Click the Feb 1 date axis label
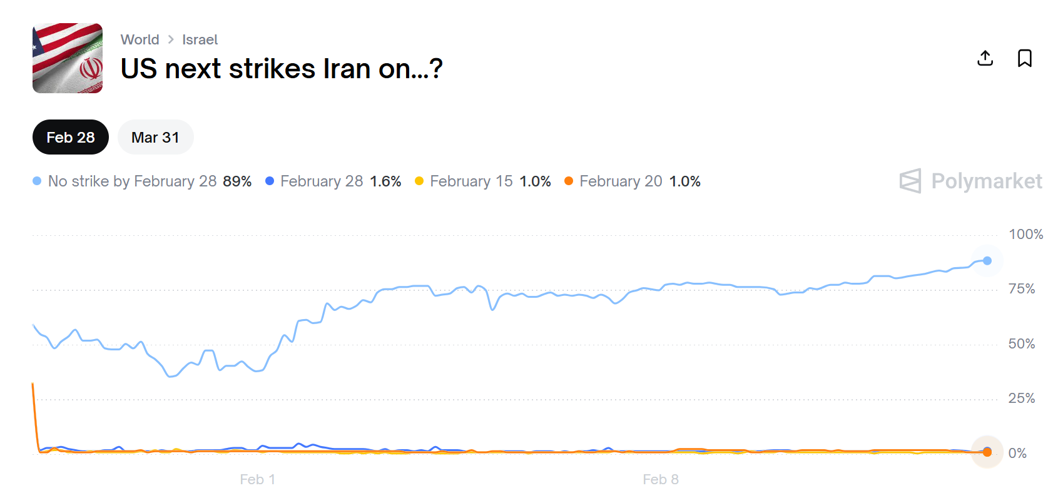Viewport: 1058px width, 498px height. [x=257, y=479]
